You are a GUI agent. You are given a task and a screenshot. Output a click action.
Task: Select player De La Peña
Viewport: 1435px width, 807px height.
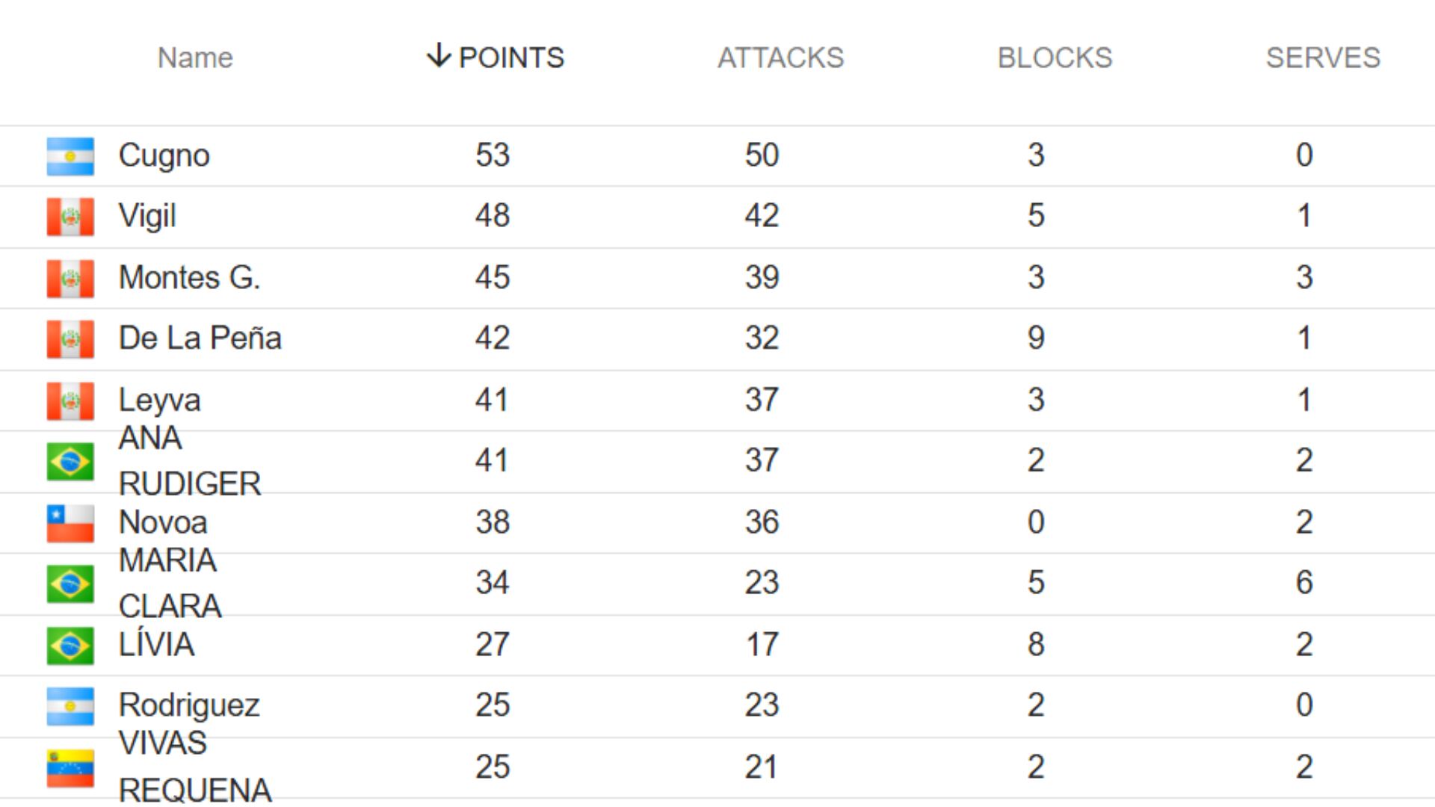tap(200, 338)
